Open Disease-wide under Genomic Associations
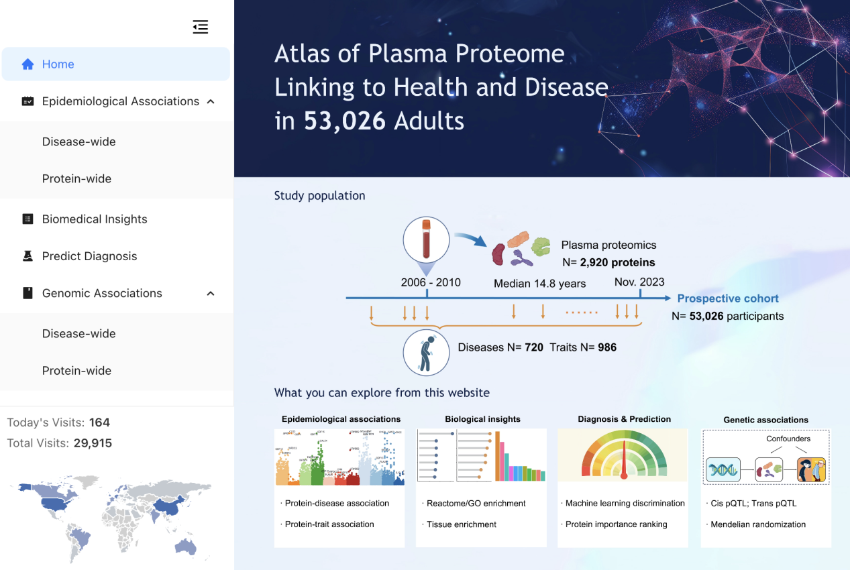The image size is (850, 570). [x=78, y=333]
